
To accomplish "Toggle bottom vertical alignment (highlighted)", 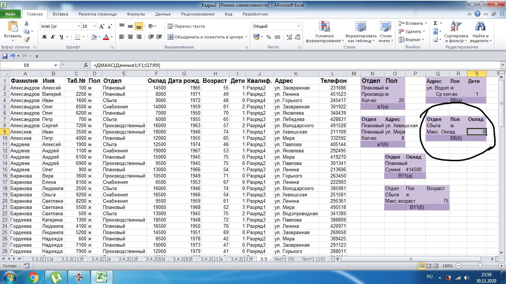I will point(139,26).
